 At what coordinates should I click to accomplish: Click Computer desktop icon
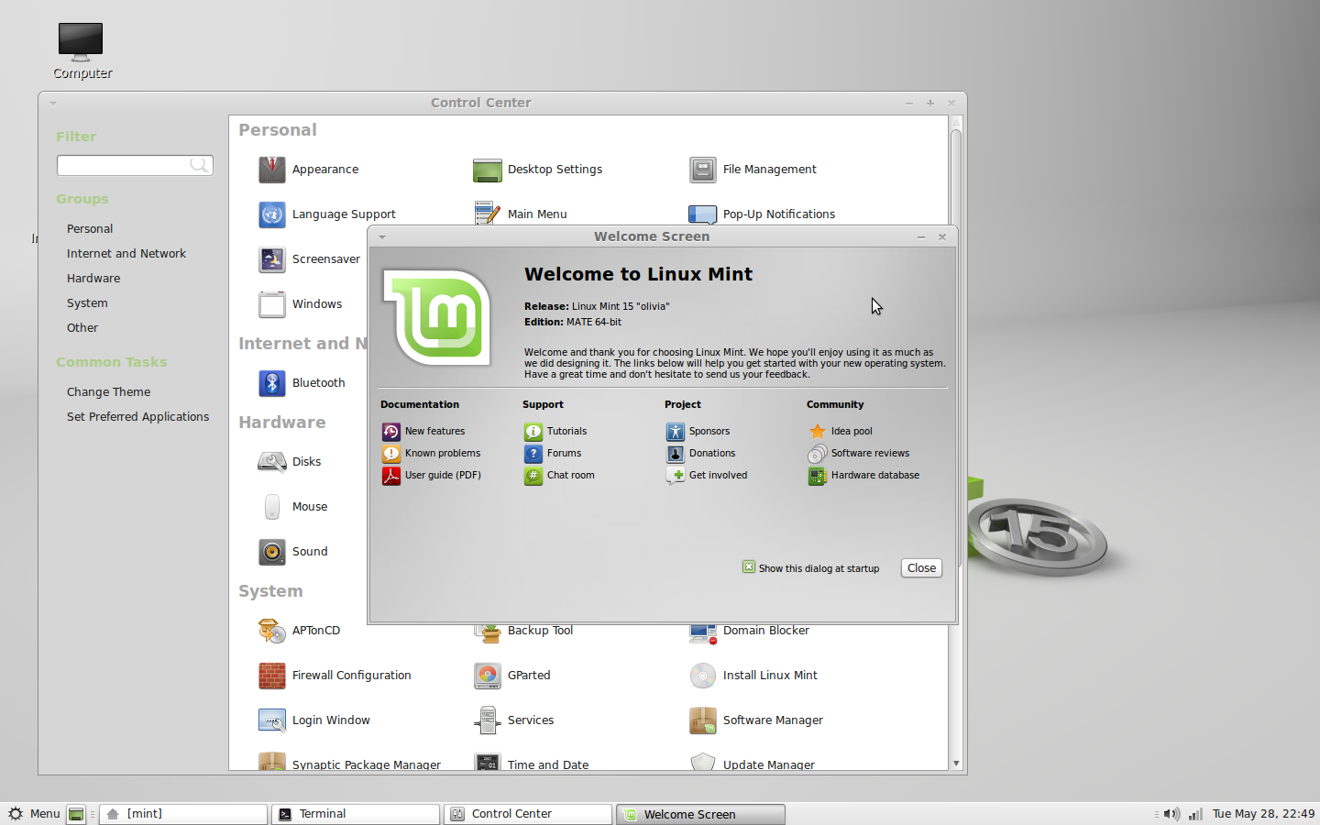(81, 41)
